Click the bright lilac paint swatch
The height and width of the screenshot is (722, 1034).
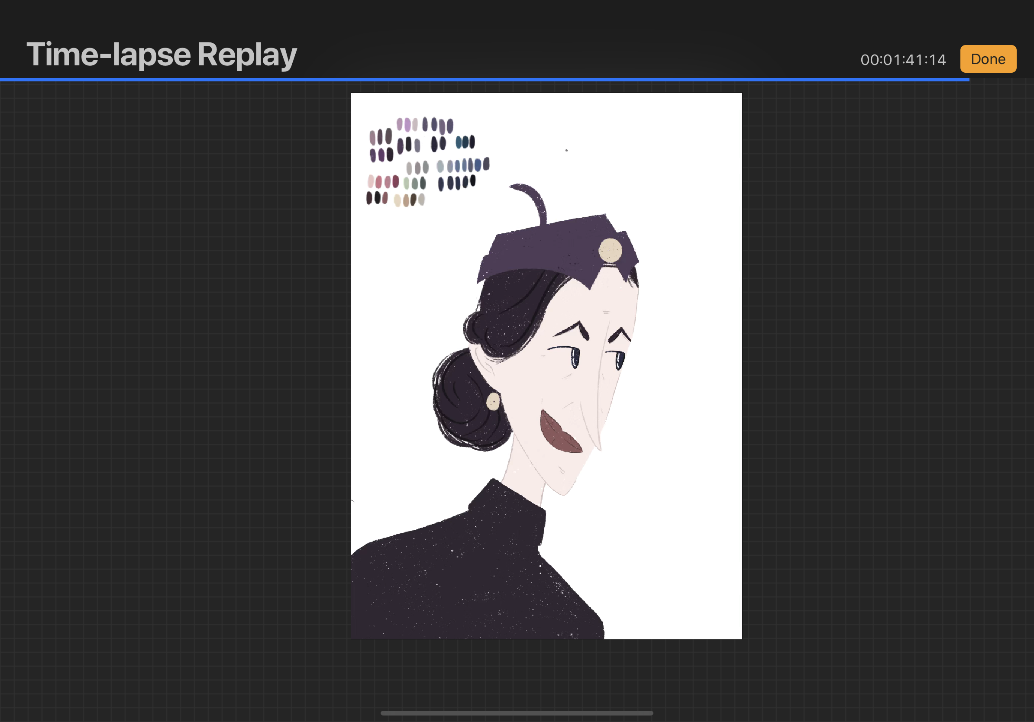[x=407, y=125]
